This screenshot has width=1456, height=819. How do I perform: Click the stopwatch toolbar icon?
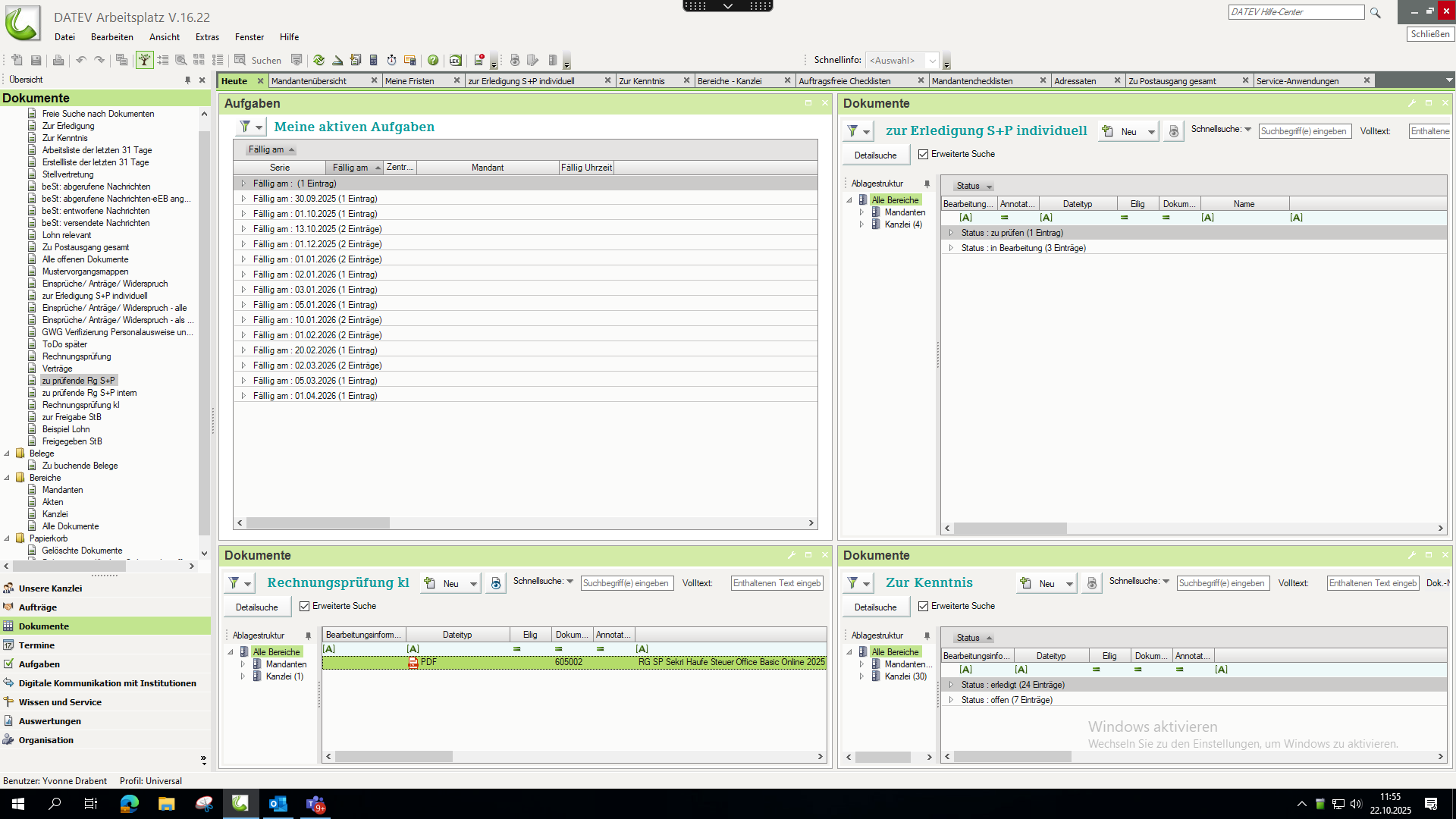click(391, 60)
